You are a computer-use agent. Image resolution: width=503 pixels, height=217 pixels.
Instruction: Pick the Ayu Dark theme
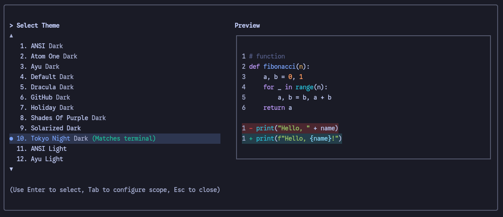click(45, 67)
